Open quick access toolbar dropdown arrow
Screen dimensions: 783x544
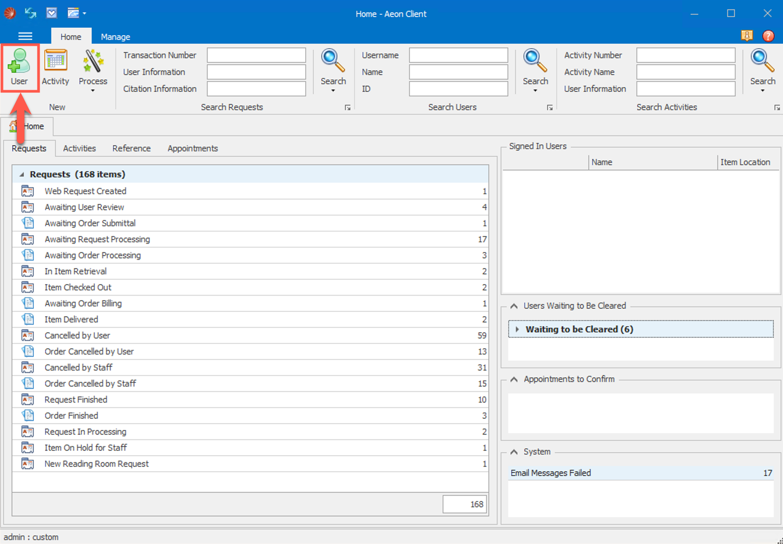point(85,14)
